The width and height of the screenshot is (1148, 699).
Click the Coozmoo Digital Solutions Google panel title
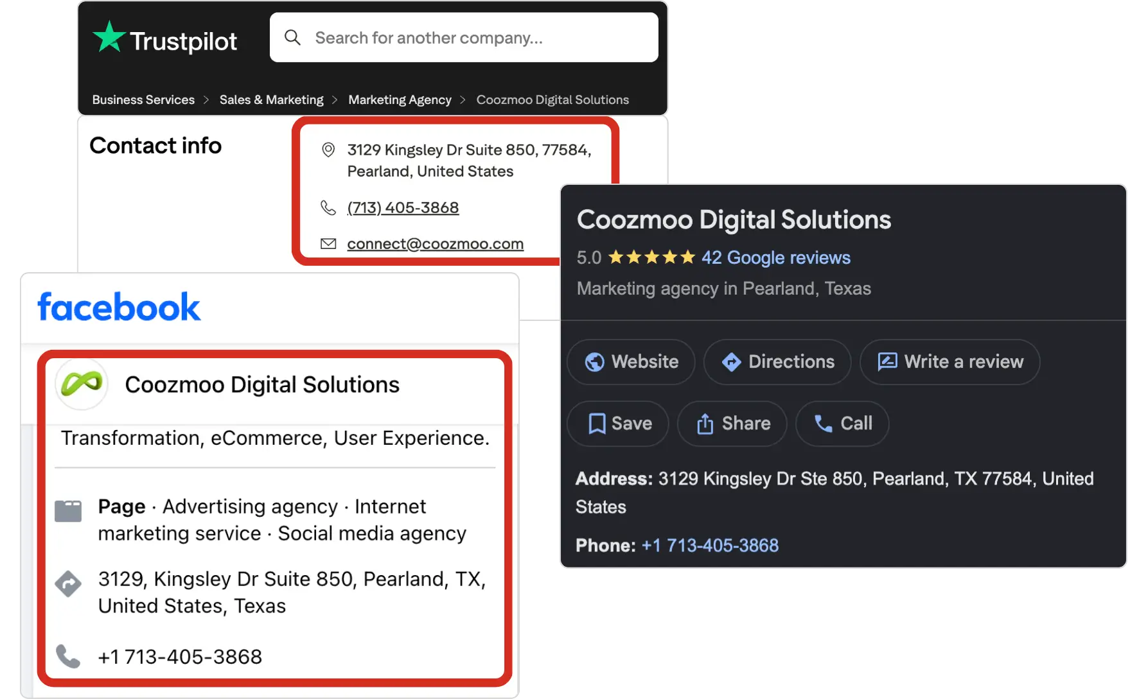tap(734, 220)
